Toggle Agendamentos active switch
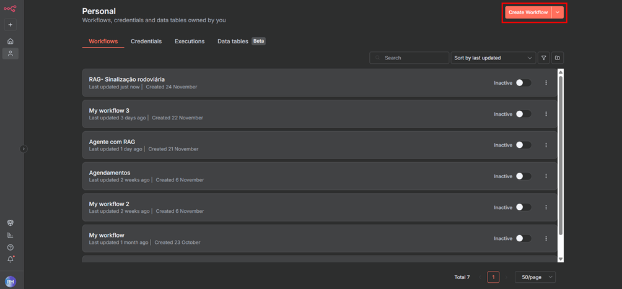This screenshot has height=289, width=622. tap(523, 176)
